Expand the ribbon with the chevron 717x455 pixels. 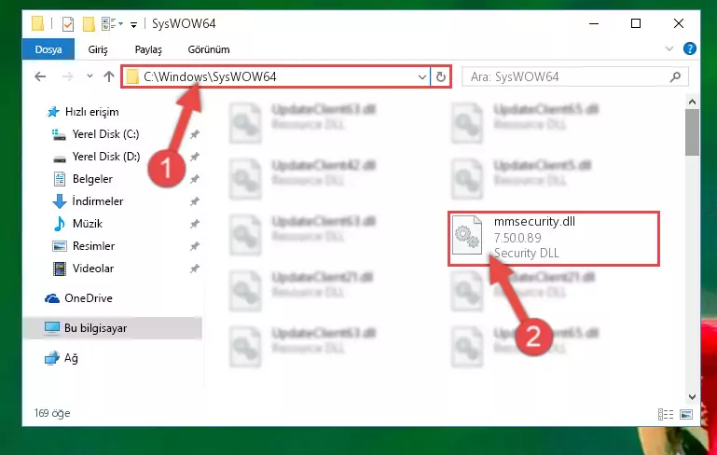[669, 48]
